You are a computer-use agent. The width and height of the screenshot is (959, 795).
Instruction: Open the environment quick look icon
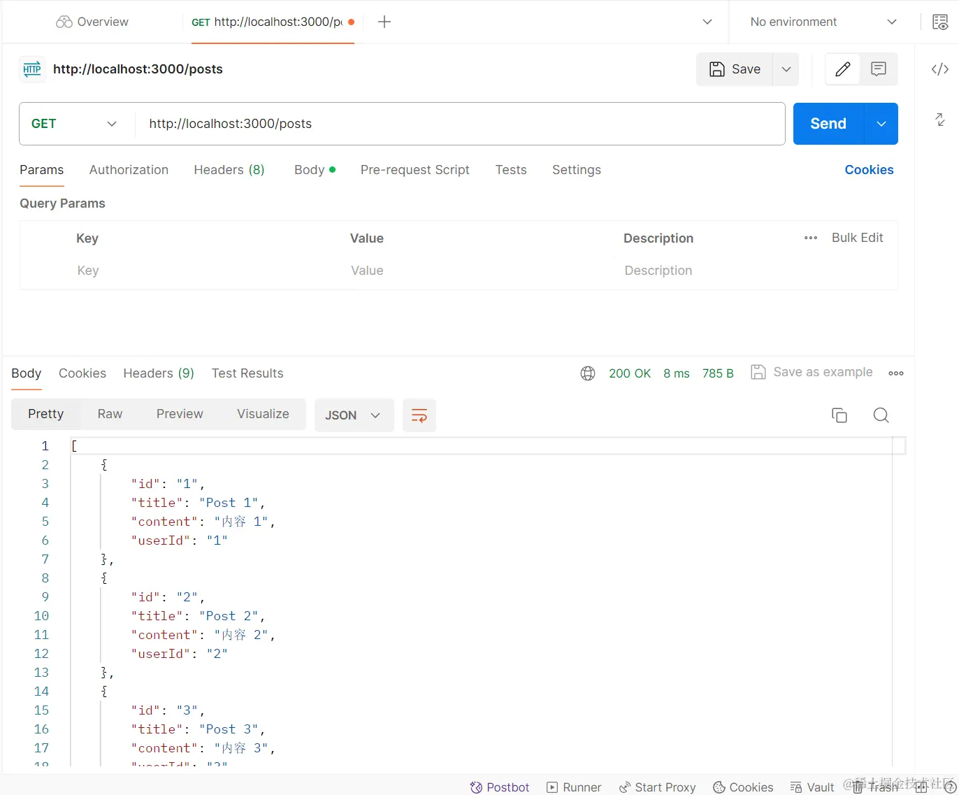pyautogui.click(x=940, y=22)
